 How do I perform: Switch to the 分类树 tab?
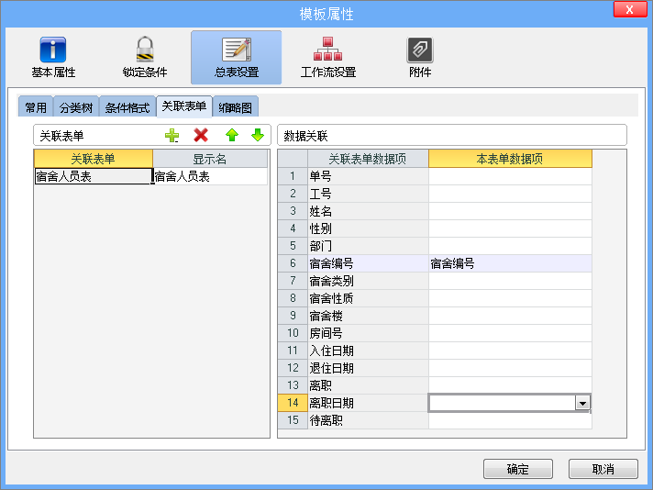coord(76,108)
